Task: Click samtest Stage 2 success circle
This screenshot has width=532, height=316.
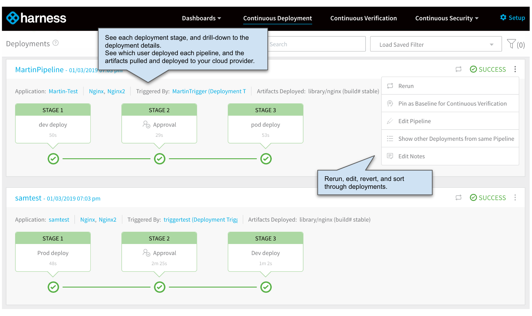Action: tap(160, 287)
